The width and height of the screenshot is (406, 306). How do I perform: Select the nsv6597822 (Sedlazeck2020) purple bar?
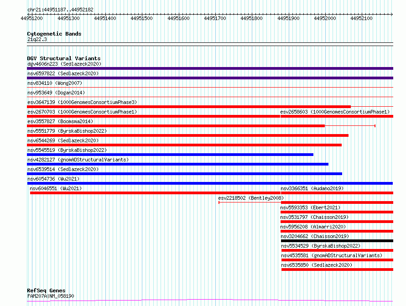pos(210,78)
